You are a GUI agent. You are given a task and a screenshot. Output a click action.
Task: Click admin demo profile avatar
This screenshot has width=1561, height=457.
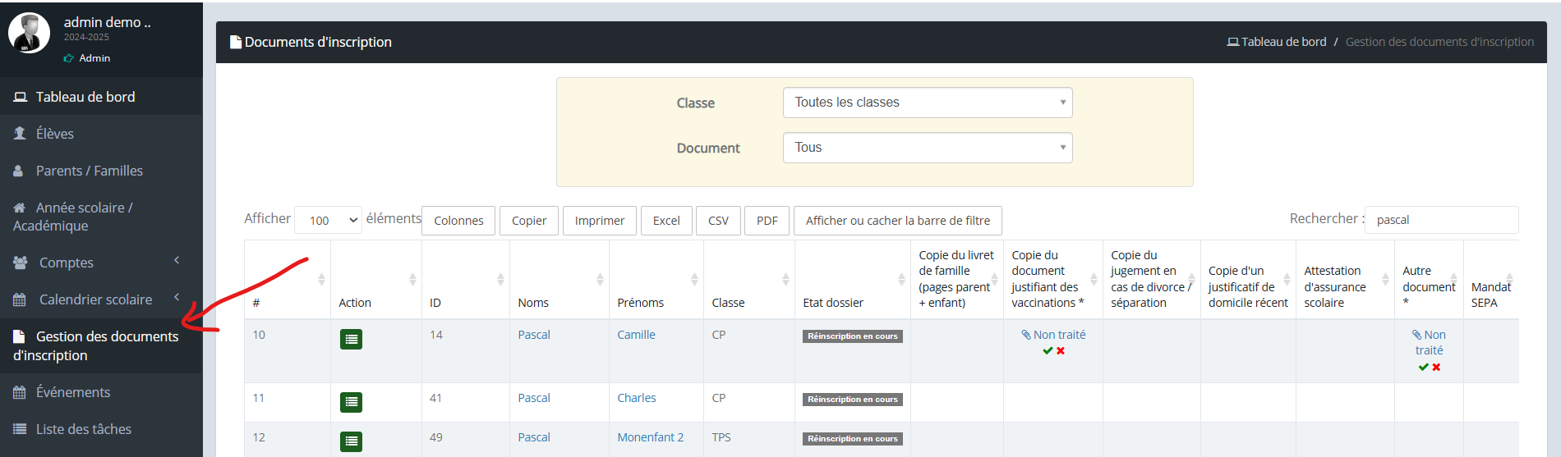point(29,33)
